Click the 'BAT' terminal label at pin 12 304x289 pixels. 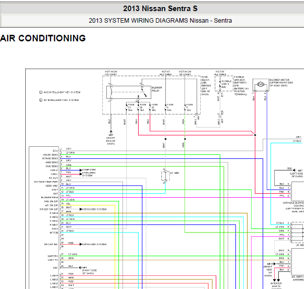[x=55, y=194]
